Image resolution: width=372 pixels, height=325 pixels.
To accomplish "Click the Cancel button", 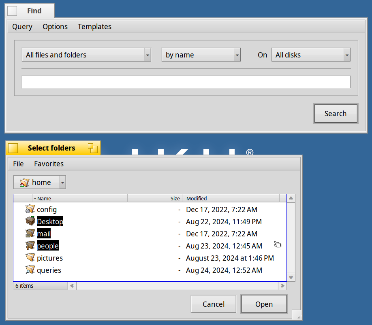I will pos(214,304).
